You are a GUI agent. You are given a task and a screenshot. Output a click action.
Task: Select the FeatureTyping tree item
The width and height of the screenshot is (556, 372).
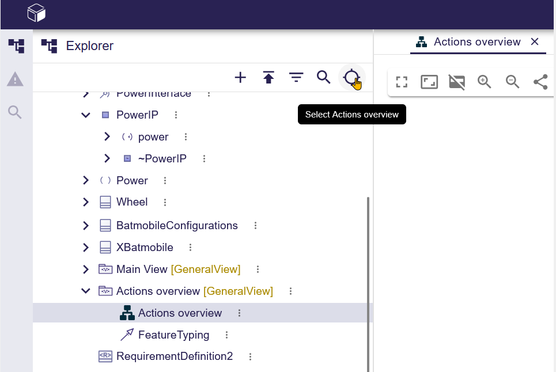coord(173,335)
